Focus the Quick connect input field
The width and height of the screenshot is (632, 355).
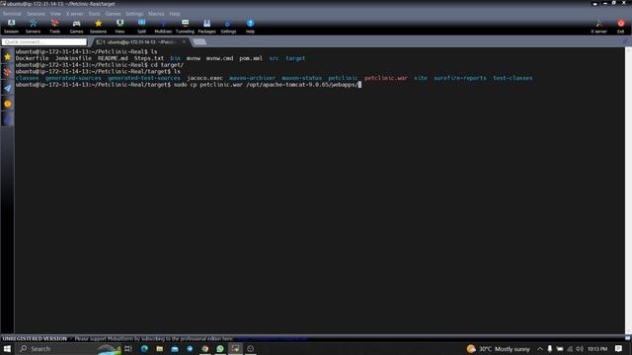pyautogui.click(x=43, y=41)
